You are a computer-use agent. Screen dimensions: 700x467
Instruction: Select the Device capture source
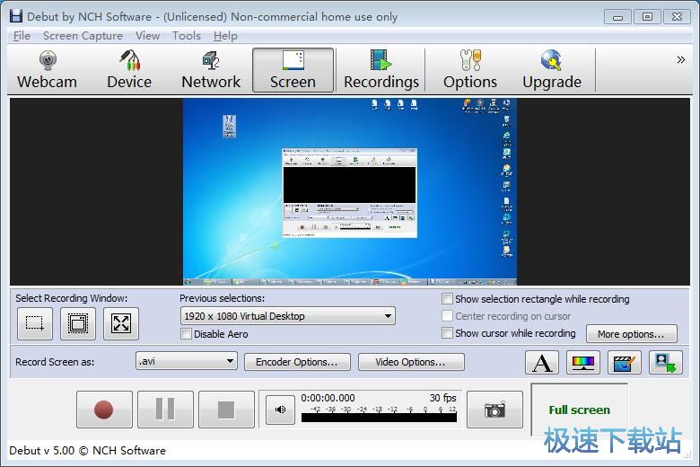pyautogui.click(x=129, y=70)
